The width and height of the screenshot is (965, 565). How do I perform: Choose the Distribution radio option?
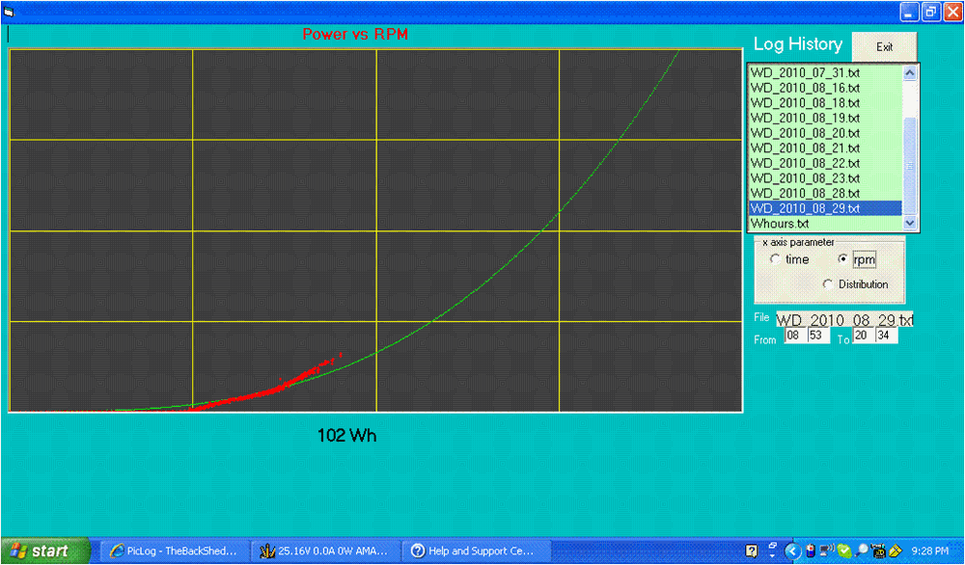[829, 284]
